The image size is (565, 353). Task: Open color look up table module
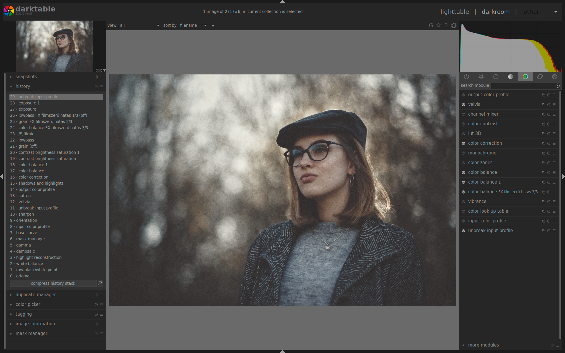click(488, 211)
